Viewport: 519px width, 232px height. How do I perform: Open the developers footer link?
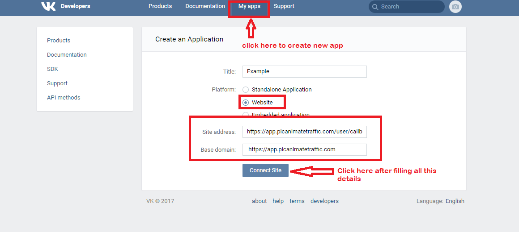click(x=324, y=201)
